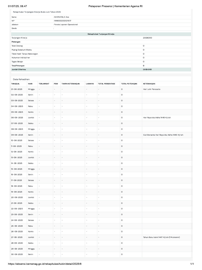Screen dimensions: 202x270
Task: Click the absensi.kemenag.go.id URL in footer
Action: coord(45,264)
